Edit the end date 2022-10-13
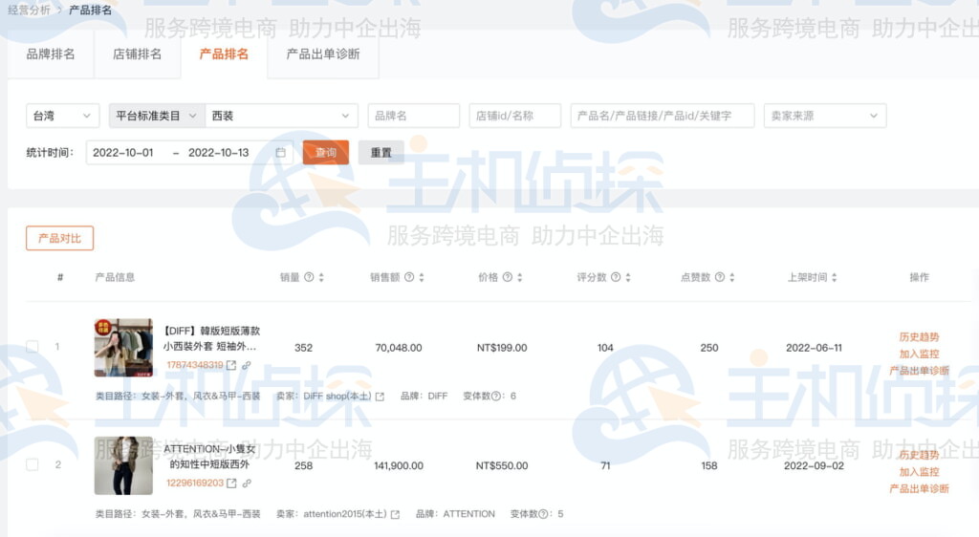 coord(219,153)
